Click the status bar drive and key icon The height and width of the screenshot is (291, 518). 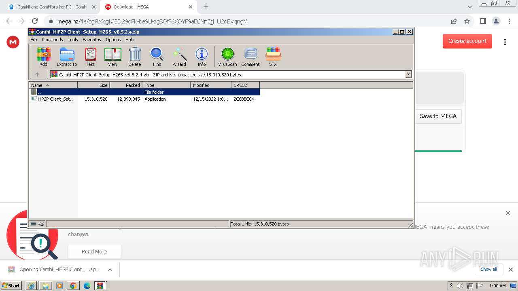click(37, 224)
